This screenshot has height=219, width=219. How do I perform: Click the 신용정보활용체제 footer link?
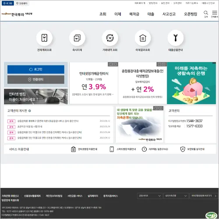[32, 196]
